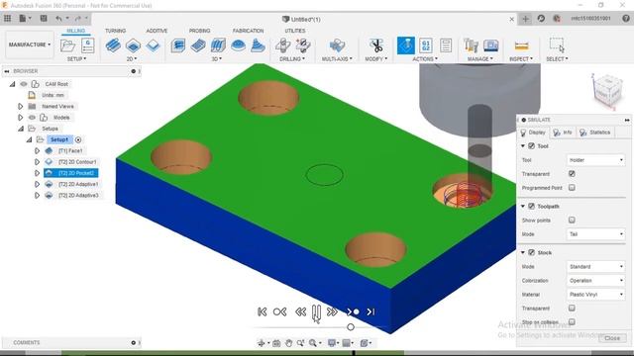
Task: Switch to the TURNING ribbon tab
Action: [115, 31]
